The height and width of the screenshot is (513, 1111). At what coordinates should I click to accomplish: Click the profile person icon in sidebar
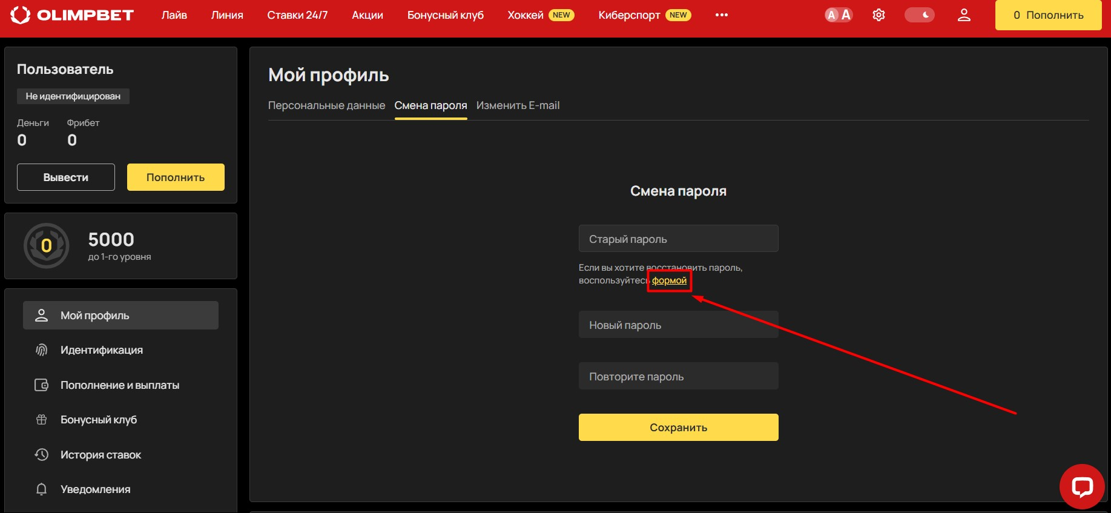point(41,315)
